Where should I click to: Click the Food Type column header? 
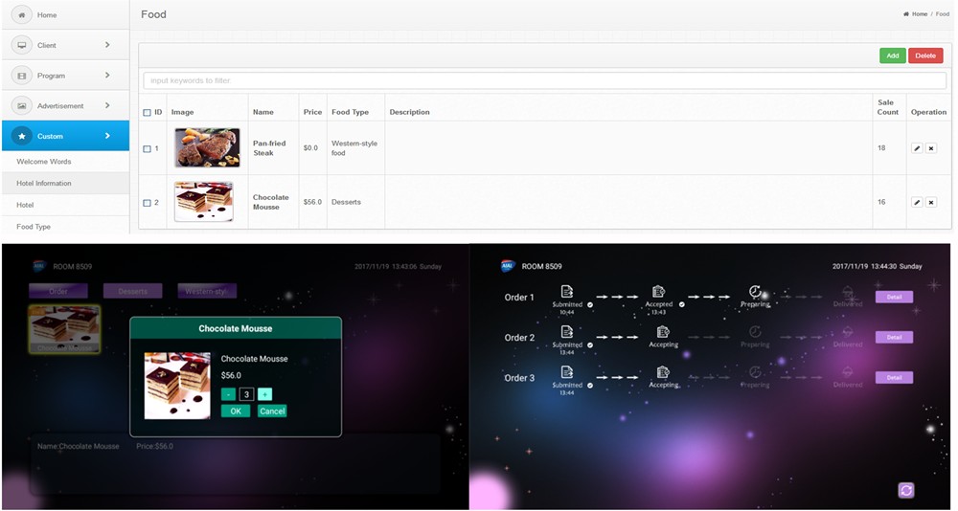coord(350,112)
